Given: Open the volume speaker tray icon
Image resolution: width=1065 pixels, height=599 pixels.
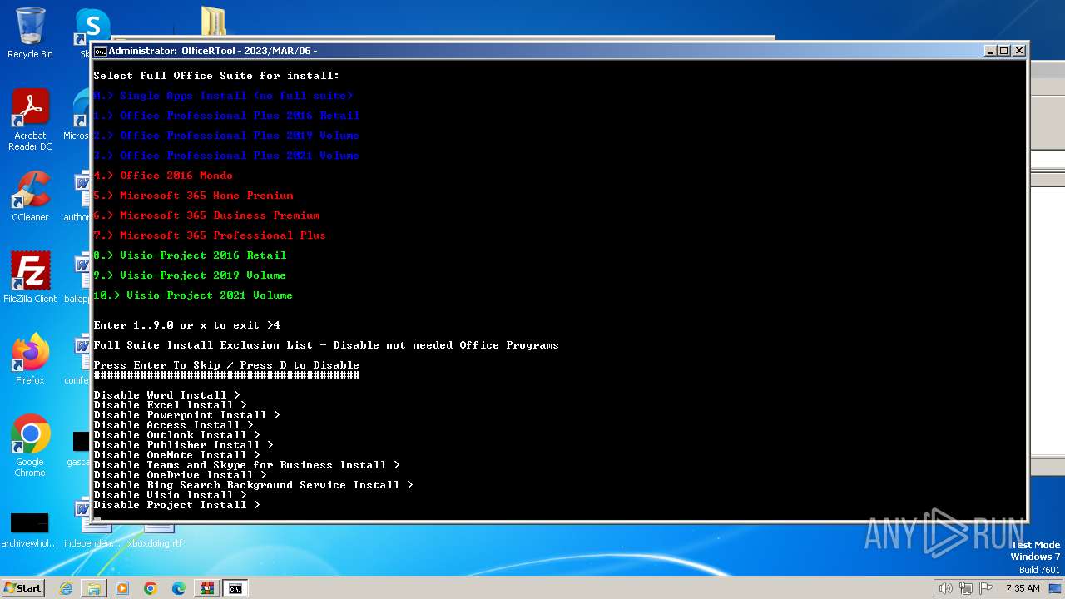Looking at the screenshot, I should (945, 588).
